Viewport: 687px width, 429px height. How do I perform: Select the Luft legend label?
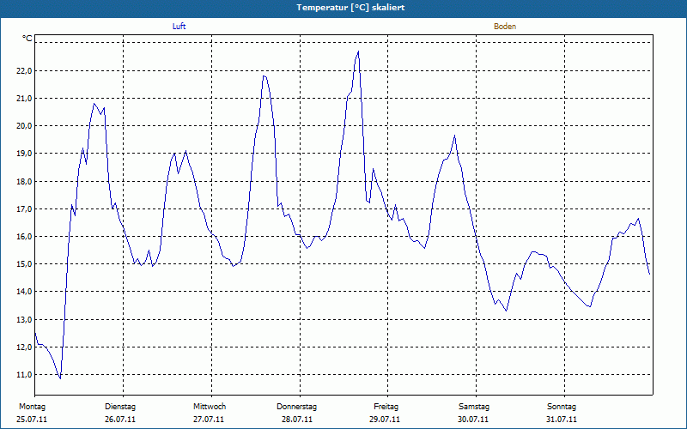tap(179, 27)
